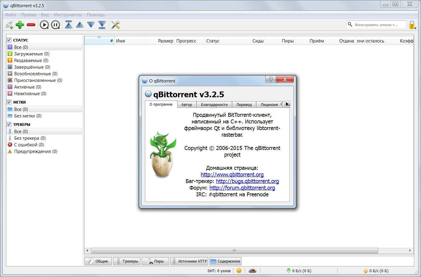Switch to the Автор tab
Image resolution: width=421 pixels, height=277 pixels.
click(187, 104)
